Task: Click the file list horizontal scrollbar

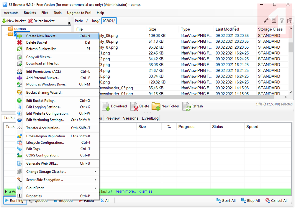Action: coord(187,97)
